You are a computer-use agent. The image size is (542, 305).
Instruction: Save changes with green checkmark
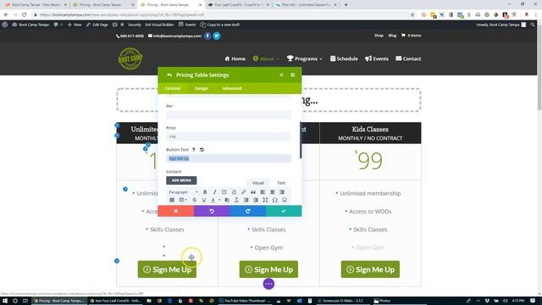point(284,211)
